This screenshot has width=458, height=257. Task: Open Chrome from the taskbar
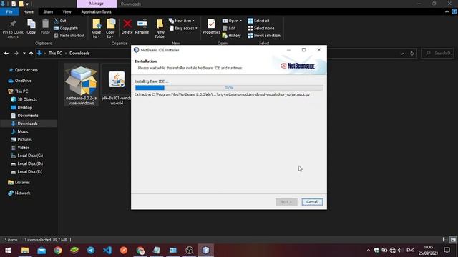58,251
